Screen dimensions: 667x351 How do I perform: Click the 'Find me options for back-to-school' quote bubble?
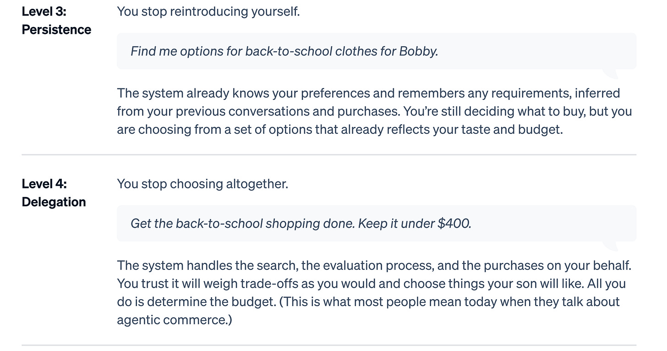[x=284, y=51]
